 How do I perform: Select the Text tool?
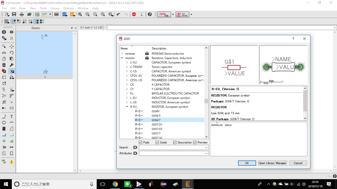click(12, 116)
